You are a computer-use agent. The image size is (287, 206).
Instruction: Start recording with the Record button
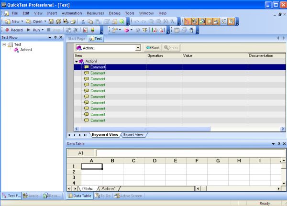click(14, 30)
